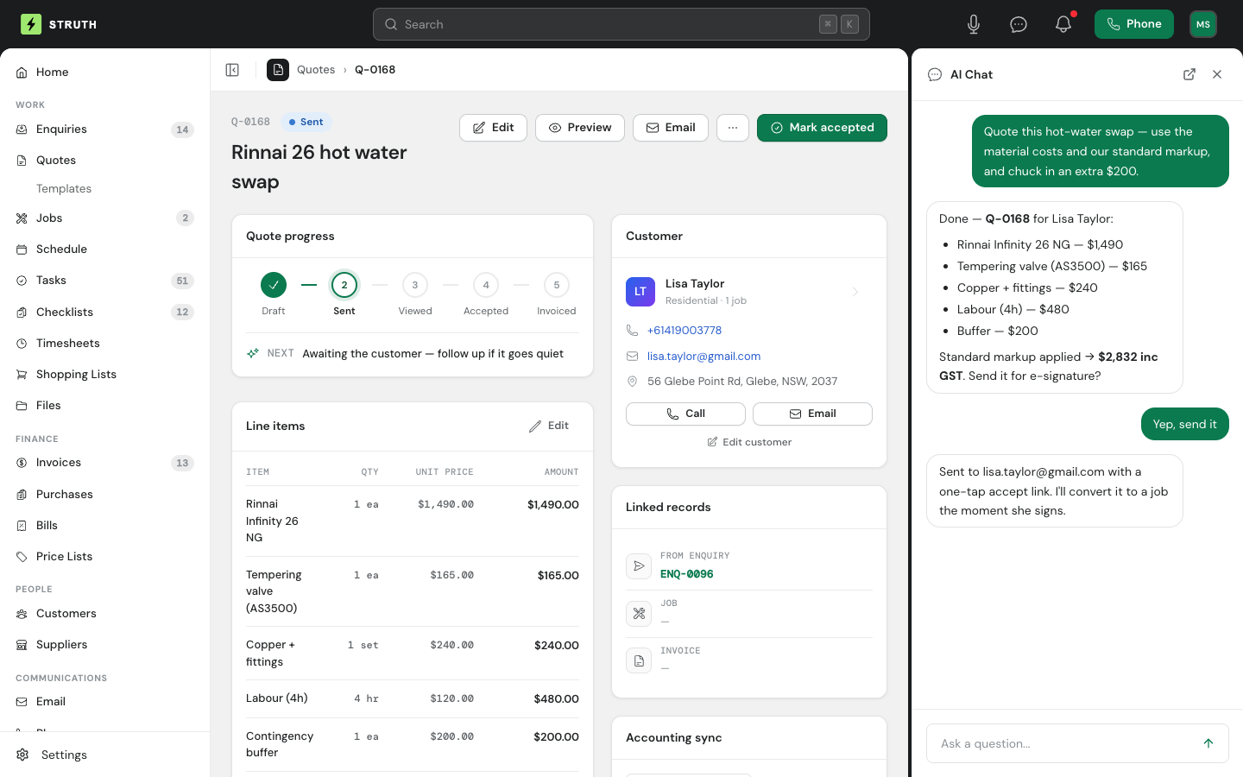Click the Quotes document icon in breadcrumb
Viewport: 1243px width, 777px height.
pos(278,70)
